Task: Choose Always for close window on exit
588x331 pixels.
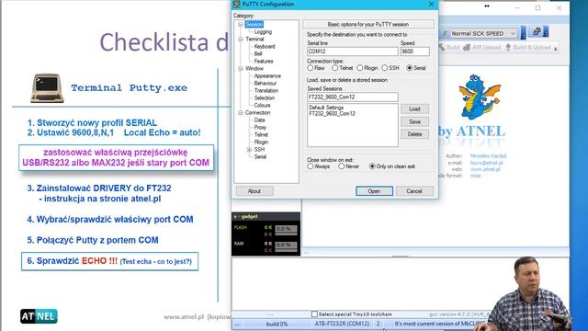Action: [x=311, y=166]
